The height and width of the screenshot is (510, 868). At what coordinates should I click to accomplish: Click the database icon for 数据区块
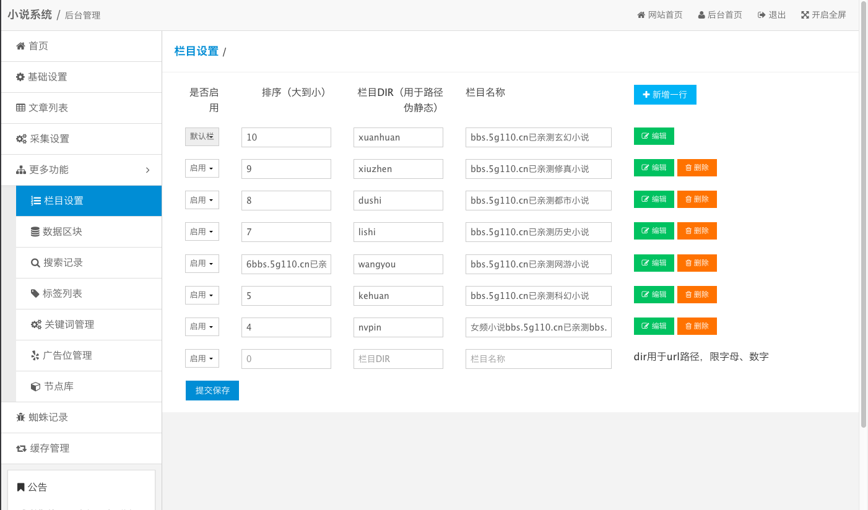35,231
